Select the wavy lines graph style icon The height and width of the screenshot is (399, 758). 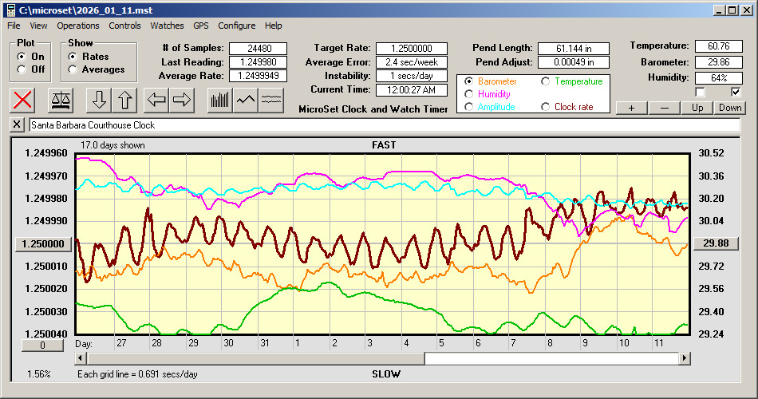pyautogui.click(x=272, y=100)
